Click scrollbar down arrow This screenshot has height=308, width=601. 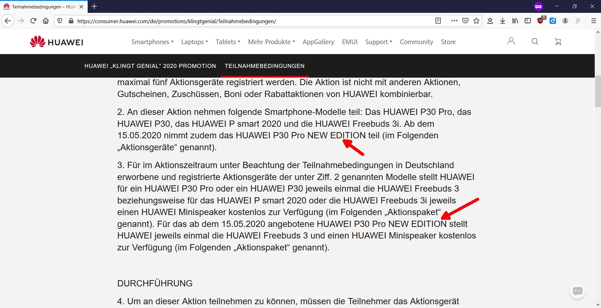598,305
